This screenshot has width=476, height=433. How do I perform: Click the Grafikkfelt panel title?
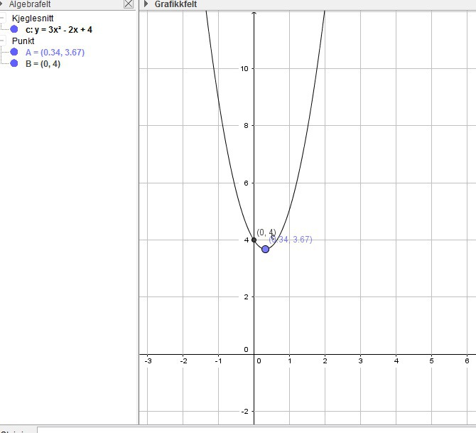coord(175,4)
